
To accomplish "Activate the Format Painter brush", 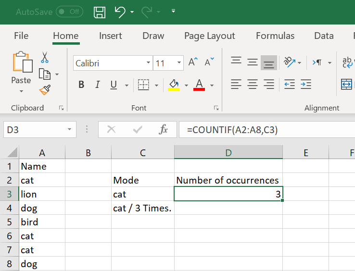I will [45, 90].
